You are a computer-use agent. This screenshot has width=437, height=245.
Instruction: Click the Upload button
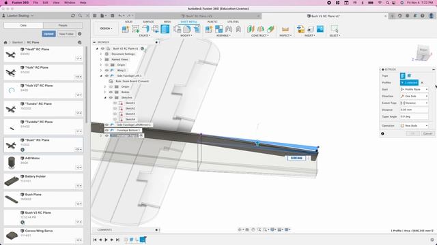[48, 34]
